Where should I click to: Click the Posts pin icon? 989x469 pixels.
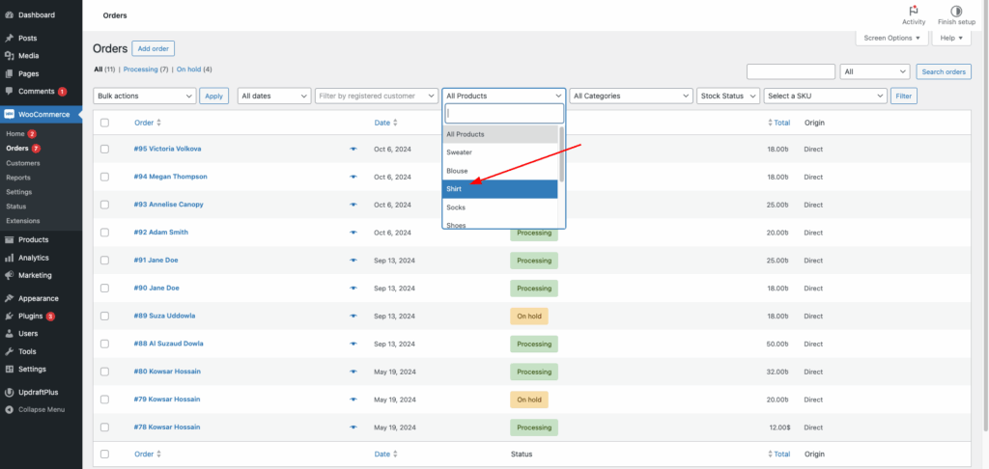pos(10,38)
